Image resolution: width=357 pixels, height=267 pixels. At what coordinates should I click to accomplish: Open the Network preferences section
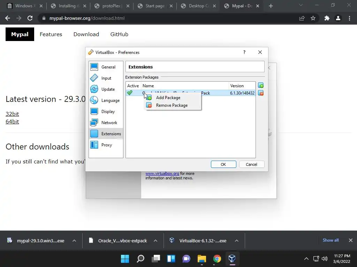tap(106, 123)
